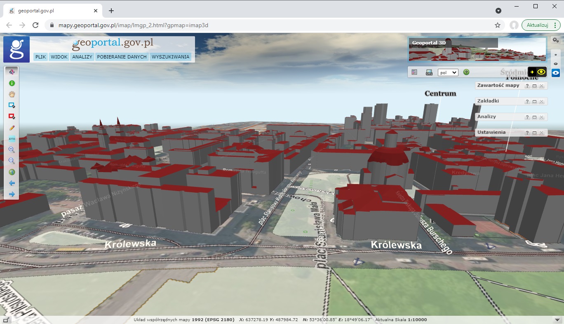564x324 pixels.
Task: Open the legend grid icon
Action: (414, 72)
